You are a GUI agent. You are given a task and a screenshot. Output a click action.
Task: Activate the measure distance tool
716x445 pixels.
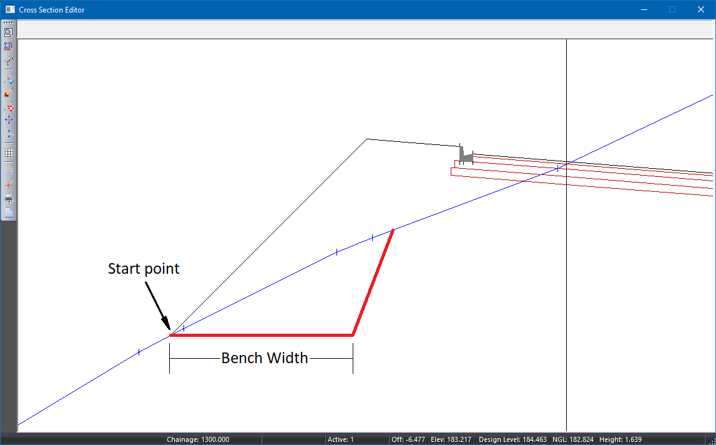coord(9,61)
